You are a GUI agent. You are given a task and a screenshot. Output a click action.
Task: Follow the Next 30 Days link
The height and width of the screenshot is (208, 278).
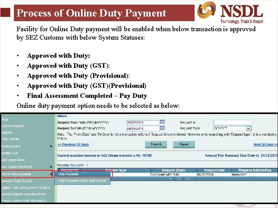point(265,144)
